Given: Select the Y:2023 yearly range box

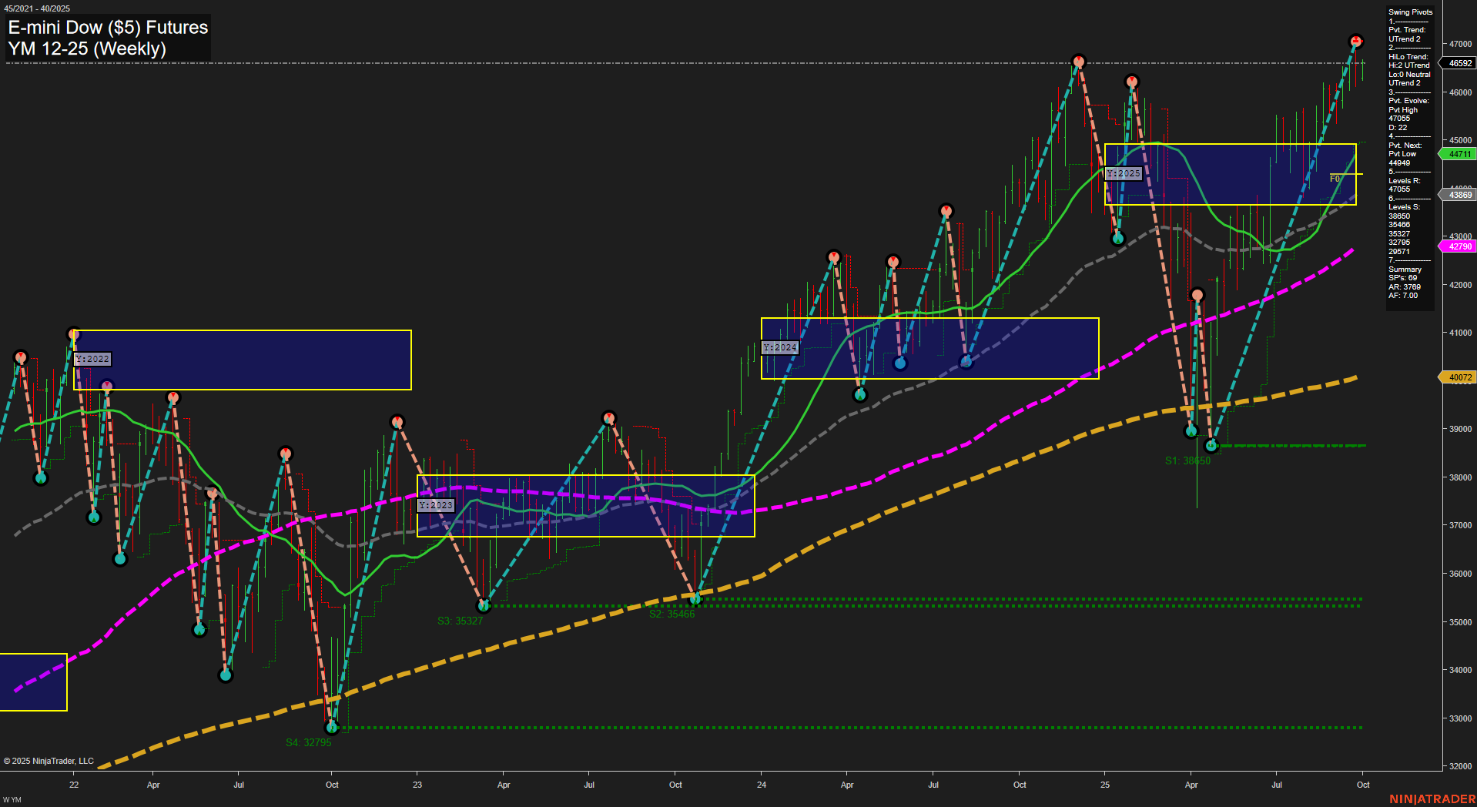Looking at the screenshot, I should click(585, 504).
